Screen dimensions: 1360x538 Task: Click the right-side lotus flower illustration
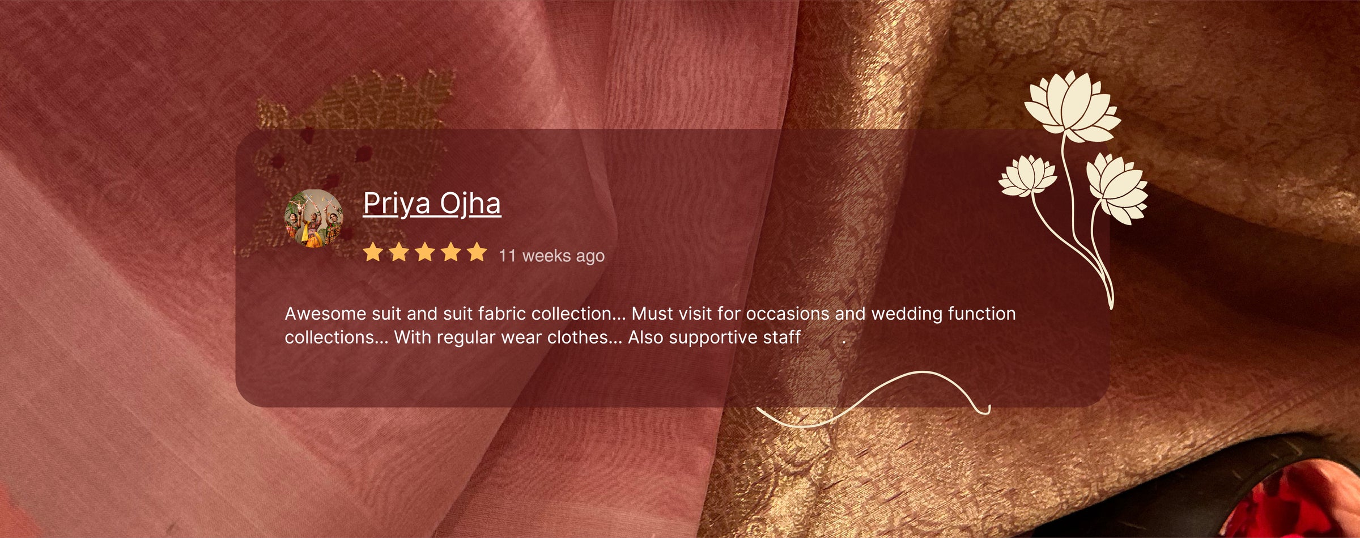click(x=1117, y=189)
